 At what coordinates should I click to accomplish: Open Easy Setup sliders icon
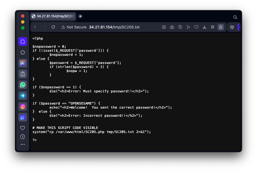coord(213,27)
